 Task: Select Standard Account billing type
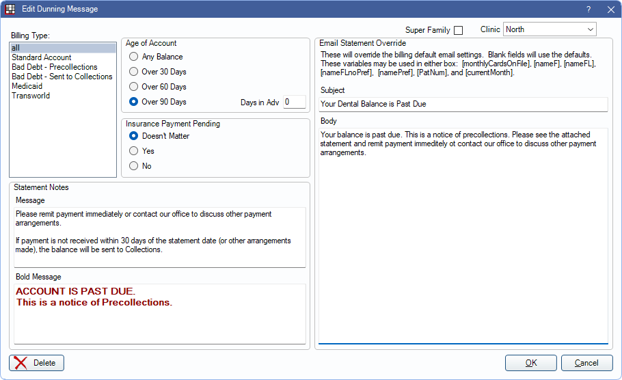tap(42, 57)
